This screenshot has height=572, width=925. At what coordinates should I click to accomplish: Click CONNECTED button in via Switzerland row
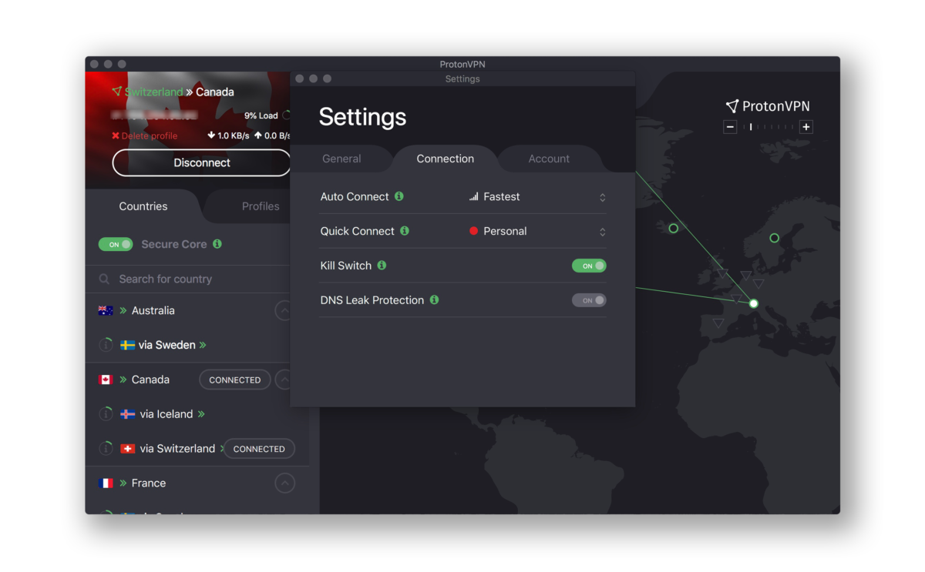point(259,449)
